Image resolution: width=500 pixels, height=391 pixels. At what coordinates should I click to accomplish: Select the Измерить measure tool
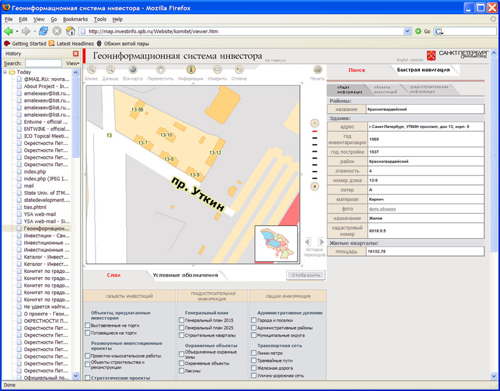click(217, 71)
